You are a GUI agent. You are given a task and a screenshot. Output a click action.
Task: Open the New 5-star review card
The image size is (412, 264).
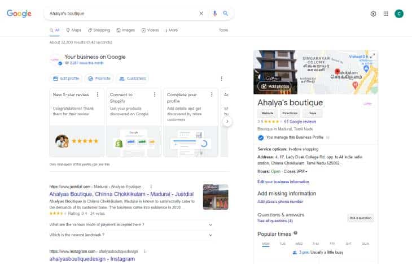tap(77, 123)
